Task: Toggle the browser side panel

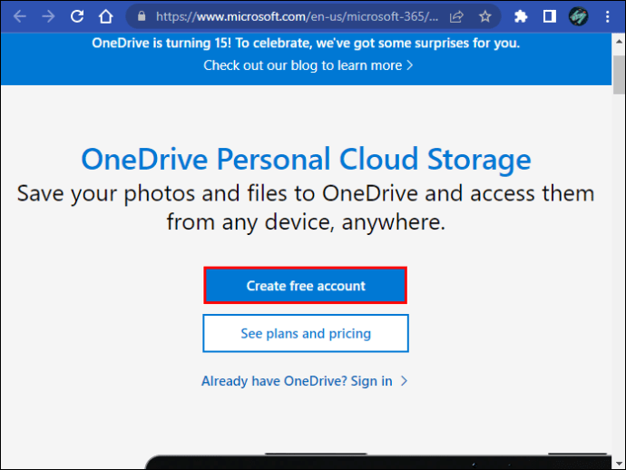Action: (x=549, y=16)
